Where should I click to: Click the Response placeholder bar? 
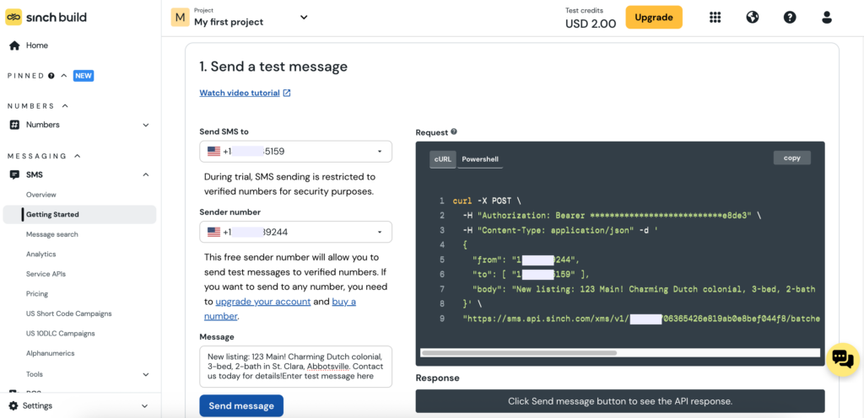pyautogui.click(x=620, y=401)
